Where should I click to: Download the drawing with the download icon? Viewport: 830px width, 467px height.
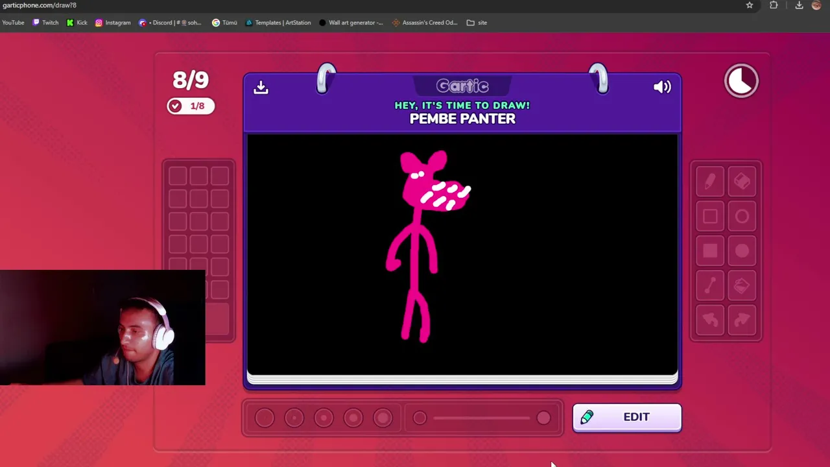[261, 88]
